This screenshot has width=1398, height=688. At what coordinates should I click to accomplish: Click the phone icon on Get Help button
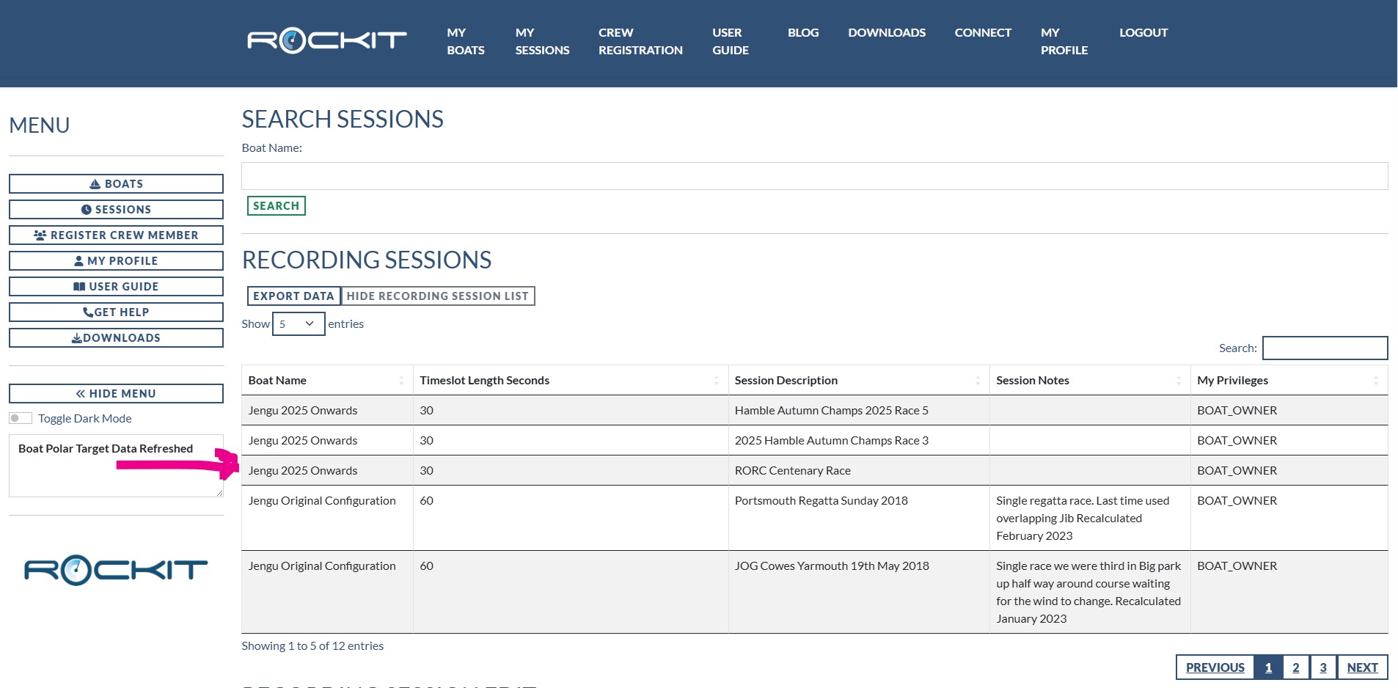point(88,312)
